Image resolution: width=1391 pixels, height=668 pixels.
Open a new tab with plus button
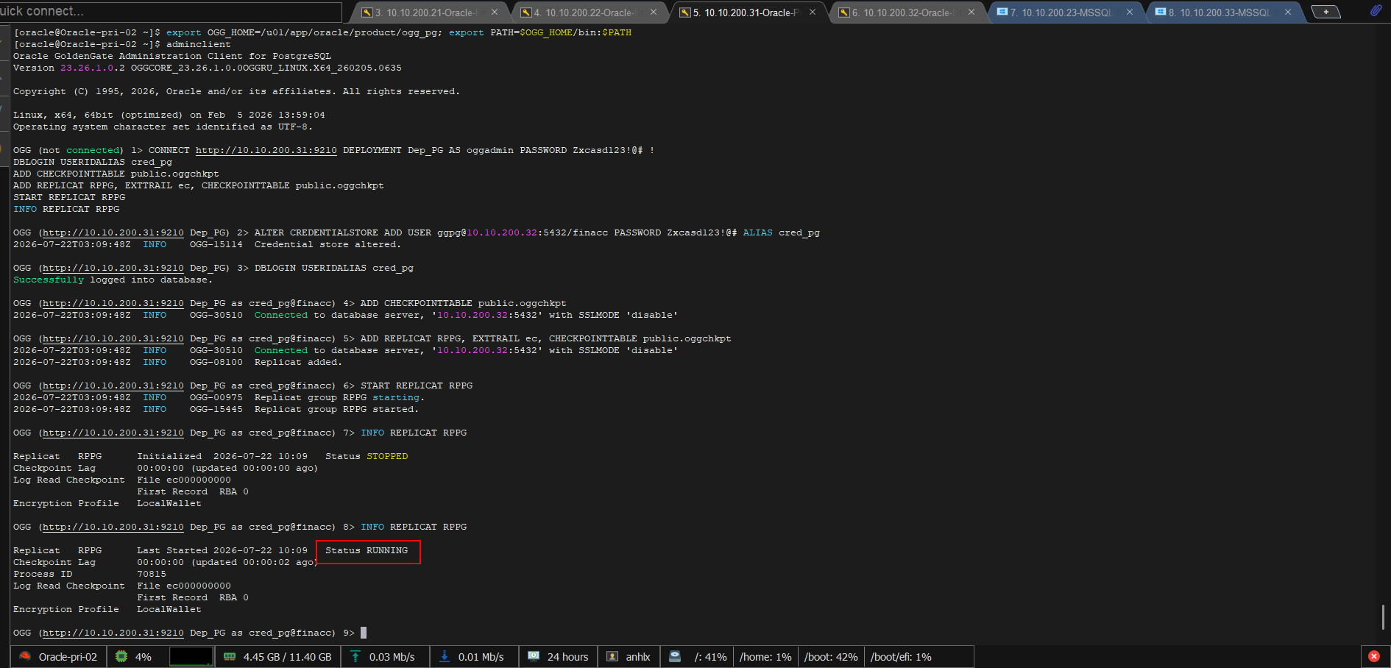tap(1326, 12)
